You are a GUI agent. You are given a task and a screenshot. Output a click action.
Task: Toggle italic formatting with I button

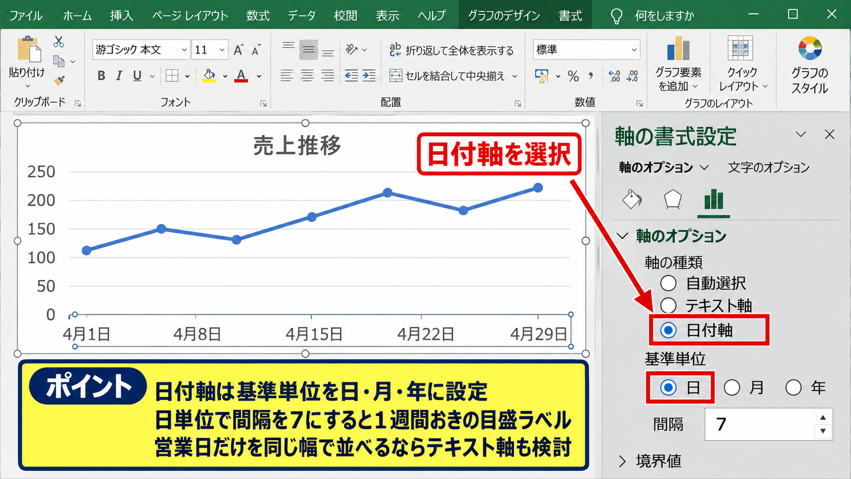coord(119,76)
